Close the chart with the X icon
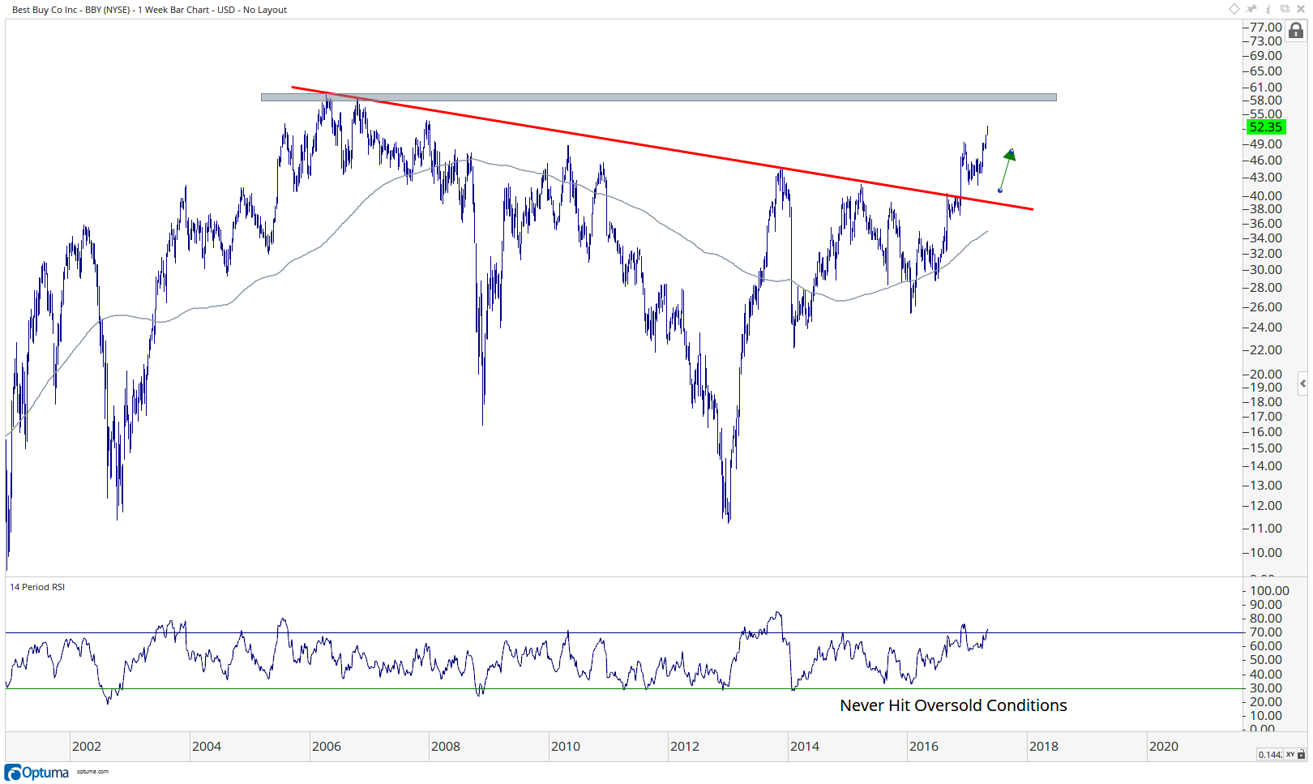Screen dimensions: 1313x784 click(x=1301, y=9)
